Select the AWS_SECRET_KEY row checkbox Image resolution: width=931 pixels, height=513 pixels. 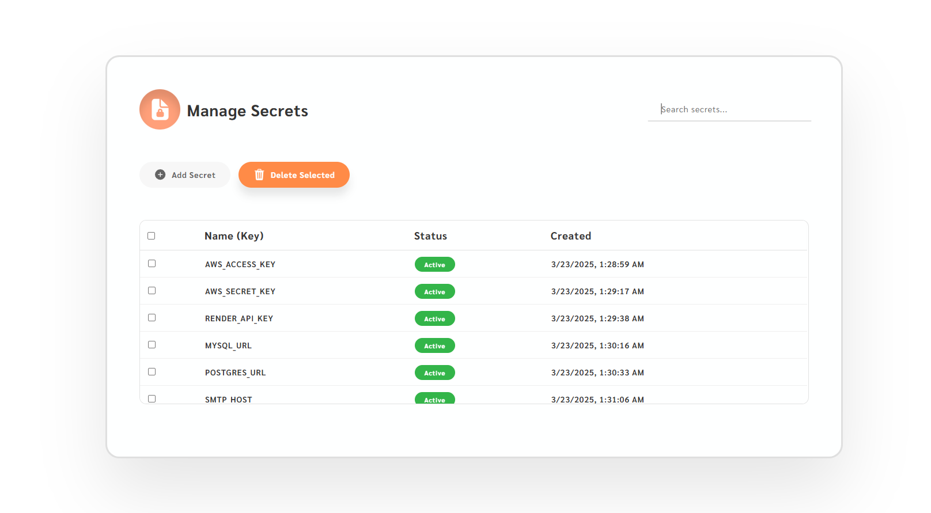pos(152,291)
